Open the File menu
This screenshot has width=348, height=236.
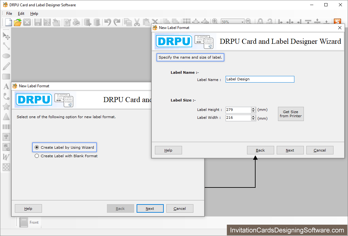coord(9,14)
